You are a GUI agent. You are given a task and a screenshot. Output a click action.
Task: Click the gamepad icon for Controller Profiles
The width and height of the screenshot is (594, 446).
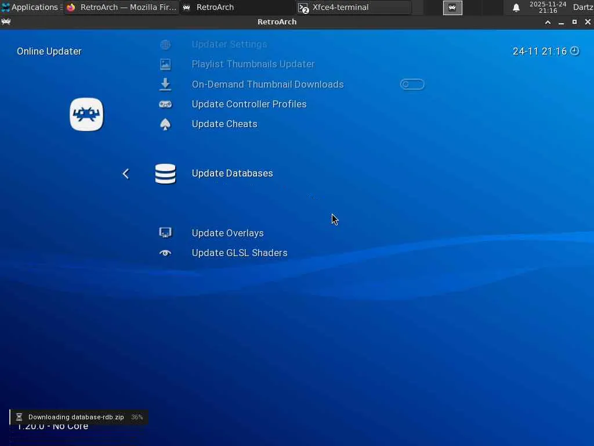click(x=165, y=105)
